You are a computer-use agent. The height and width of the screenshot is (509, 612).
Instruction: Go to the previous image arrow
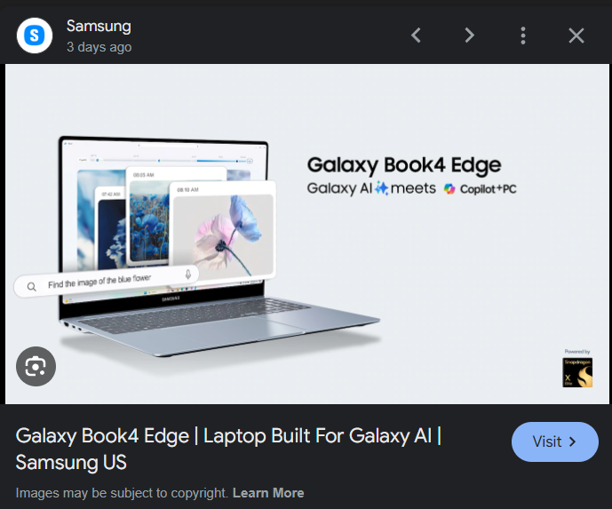416,36
